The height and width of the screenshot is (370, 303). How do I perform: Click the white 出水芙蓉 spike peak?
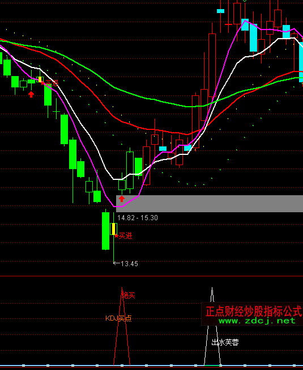pos(212,289)
